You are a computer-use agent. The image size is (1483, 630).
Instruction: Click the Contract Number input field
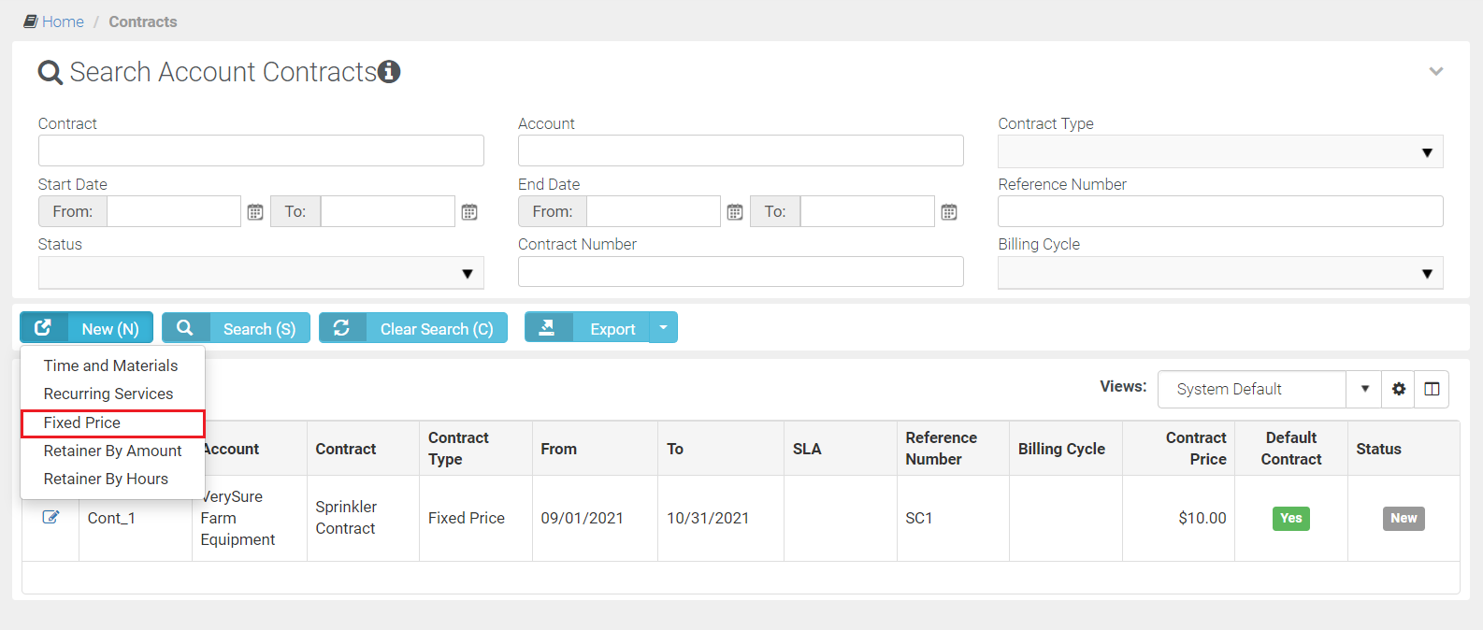pos(740,272)
